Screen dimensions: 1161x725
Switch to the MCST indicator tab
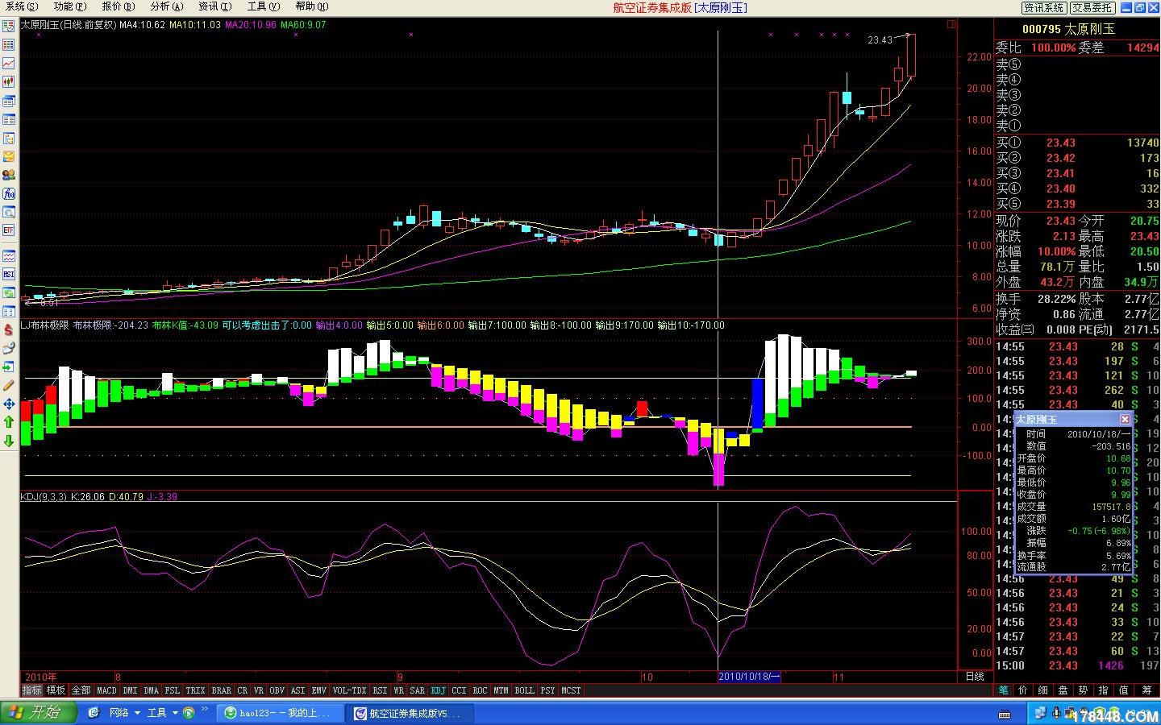[x=571, y=690]
